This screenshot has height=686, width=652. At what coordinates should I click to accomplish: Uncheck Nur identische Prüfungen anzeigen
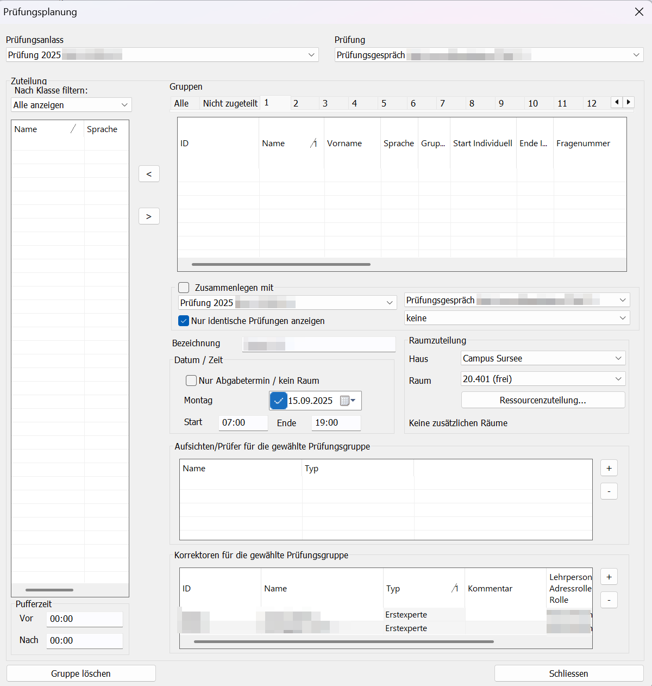click(184, 321)
